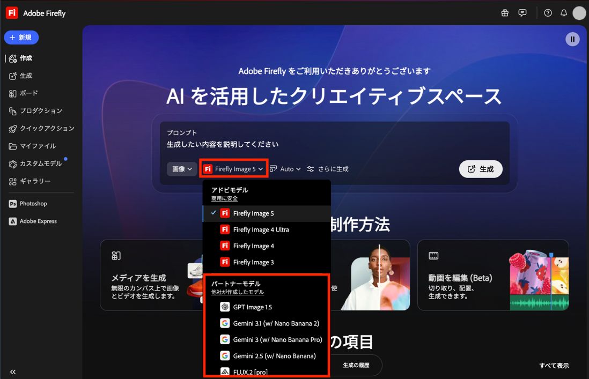The width and height of the screenshot is (589, 379).
Task: Select GPT Image 1.5 model
Action: pyautogui.click(x=267, y=307)
